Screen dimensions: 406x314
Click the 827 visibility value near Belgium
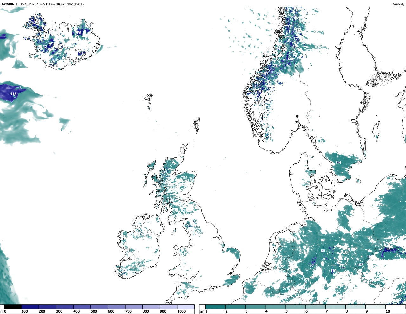[x=289, y=282]
